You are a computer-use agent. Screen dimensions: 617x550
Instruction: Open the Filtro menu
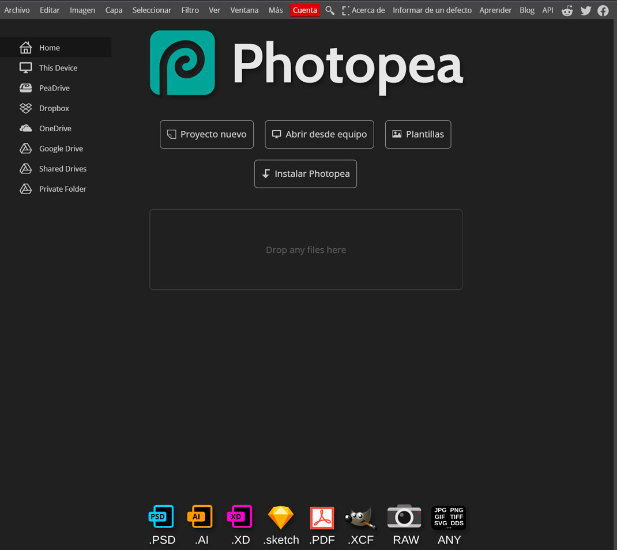[x=190, y=10]
